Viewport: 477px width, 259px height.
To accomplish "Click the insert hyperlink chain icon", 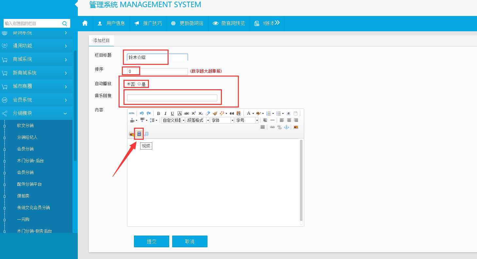I will point(272,127).
